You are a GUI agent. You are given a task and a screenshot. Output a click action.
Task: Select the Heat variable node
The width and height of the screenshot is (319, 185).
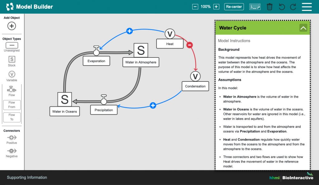point(170,34)
